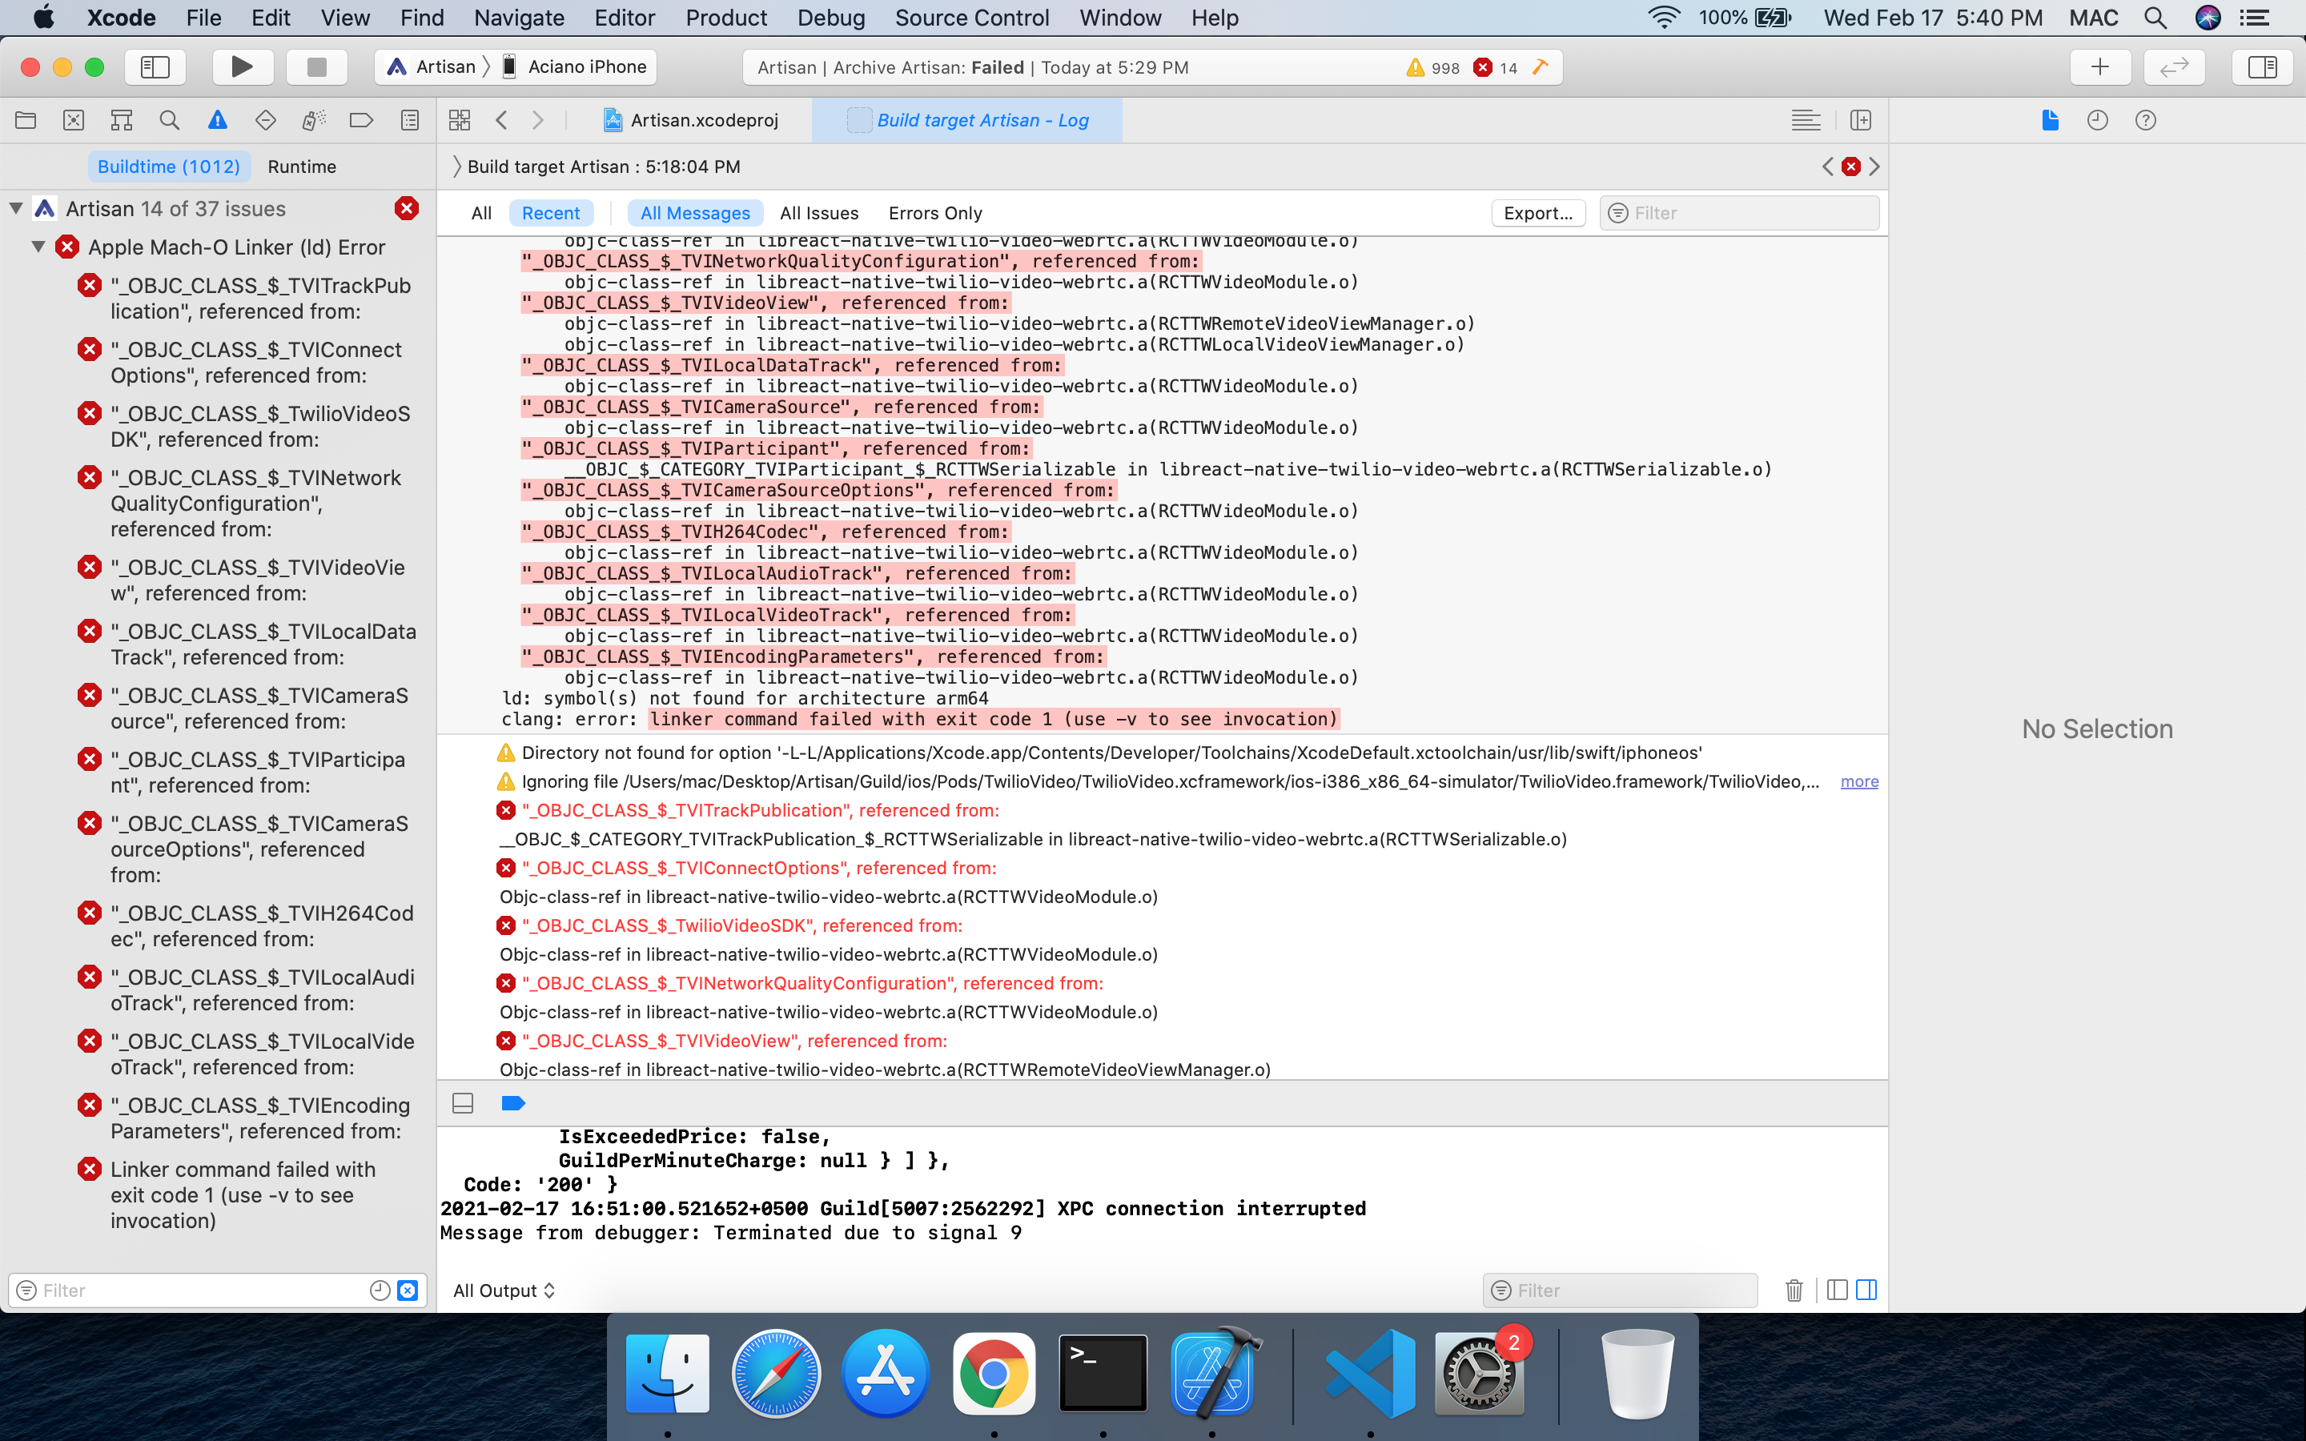Image resolution: width=2306 pixels, height=1441 pixels.
Task: Click the Run (play) button
Action: (x=242, y=66)
